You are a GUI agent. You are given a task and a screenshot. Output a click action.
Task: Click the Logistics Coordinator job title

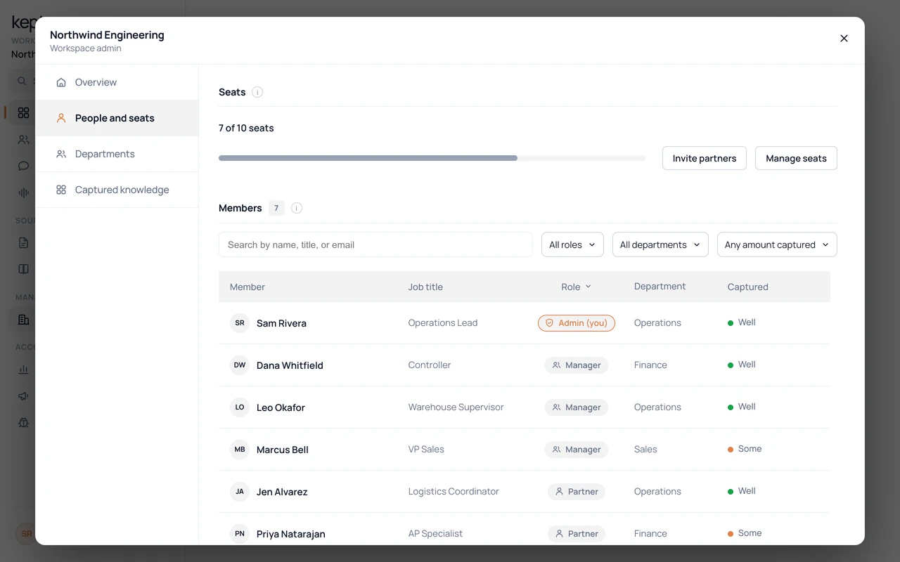pos(454,491)
